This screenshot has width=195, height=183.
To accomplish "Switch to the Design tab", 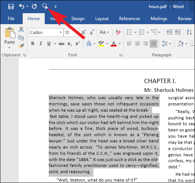I will [x=78, y=19].
